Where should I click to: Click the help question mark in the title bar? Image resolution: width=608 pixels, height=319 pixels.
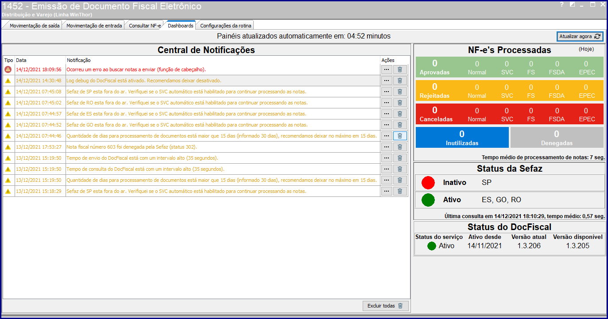click(562, 4)
